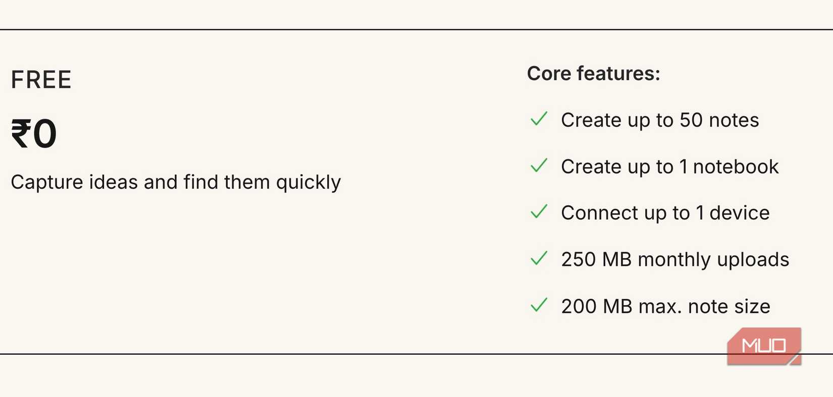Click the red MUO logo badge

coord(763,346)
